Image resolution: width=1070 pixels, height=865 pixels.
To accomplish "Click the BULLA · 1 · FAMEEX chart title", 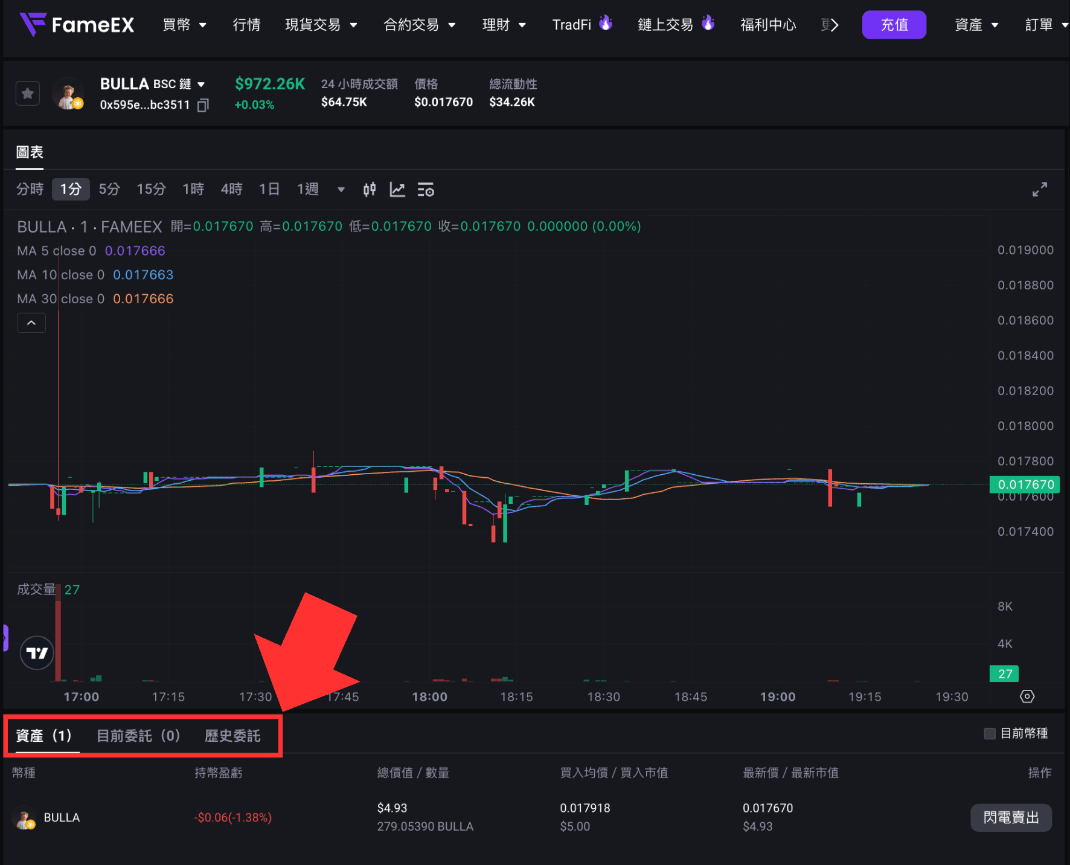I will coord(89,227).
